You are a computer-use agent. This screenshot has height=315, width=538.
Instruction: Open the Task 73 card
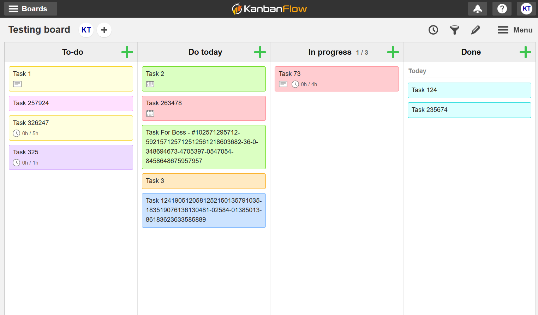337,79
